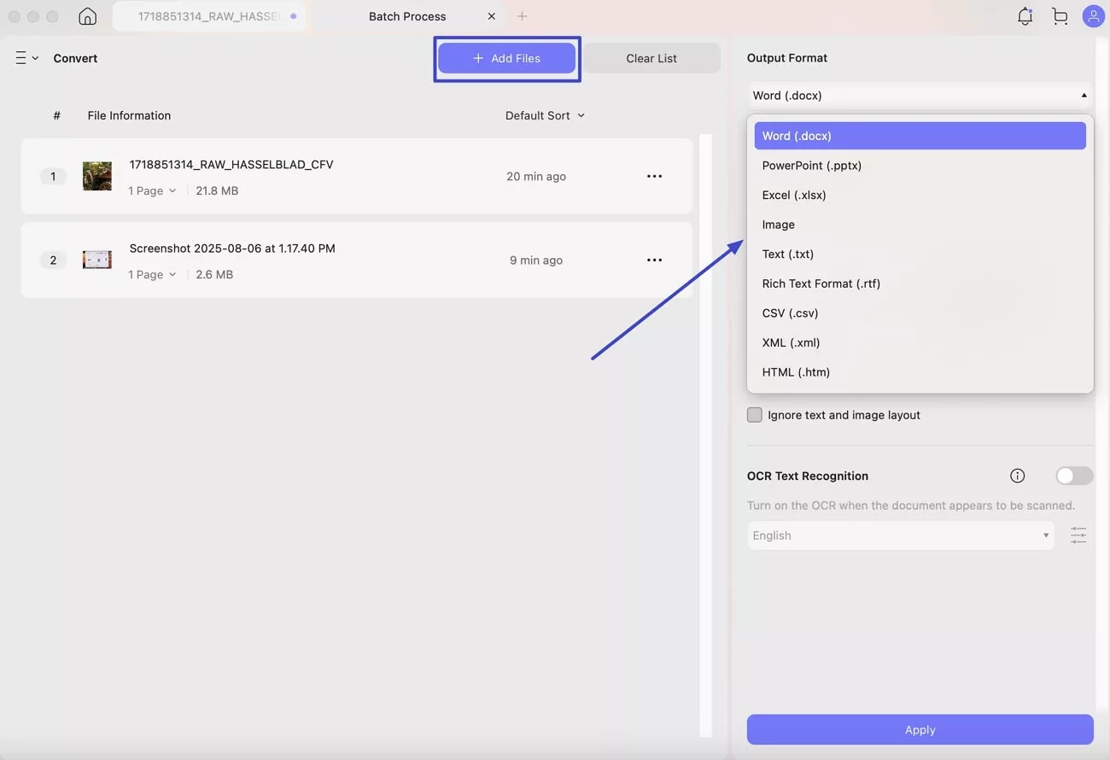Open the English OCR language dropdown
1110x760 pixels.
click(900, 535)
